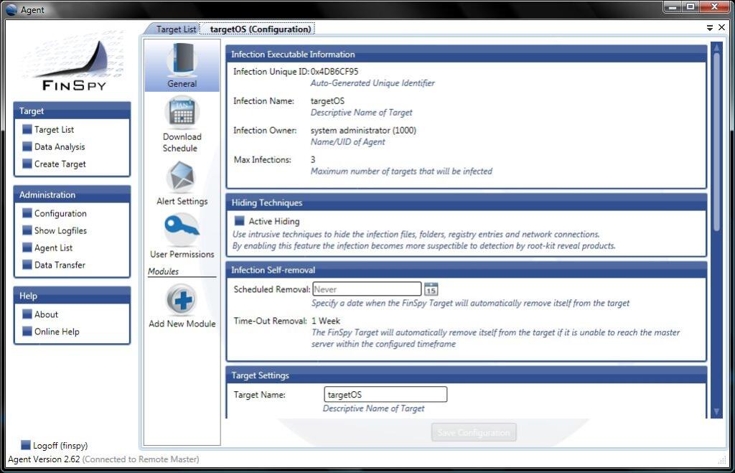The height and width of the screenshot is (473, 735).
Task: Click the Add New Module plus icon
Action: tap(182, 299)
